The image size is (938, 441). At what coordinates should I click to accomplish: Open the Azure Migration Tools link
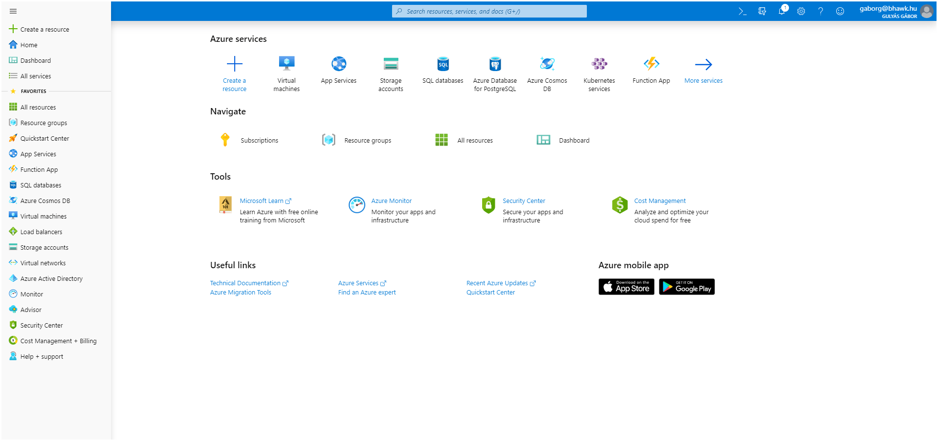click(x=241, y=293)
